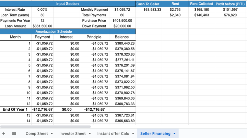This screenshot has width=247, height=138.
Task: Select the Seller Financing tab
Action: pyautogui.click(x=155, y=134)
